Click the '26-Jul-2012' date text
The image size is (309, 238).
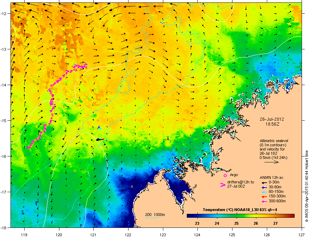pos(272,119)
